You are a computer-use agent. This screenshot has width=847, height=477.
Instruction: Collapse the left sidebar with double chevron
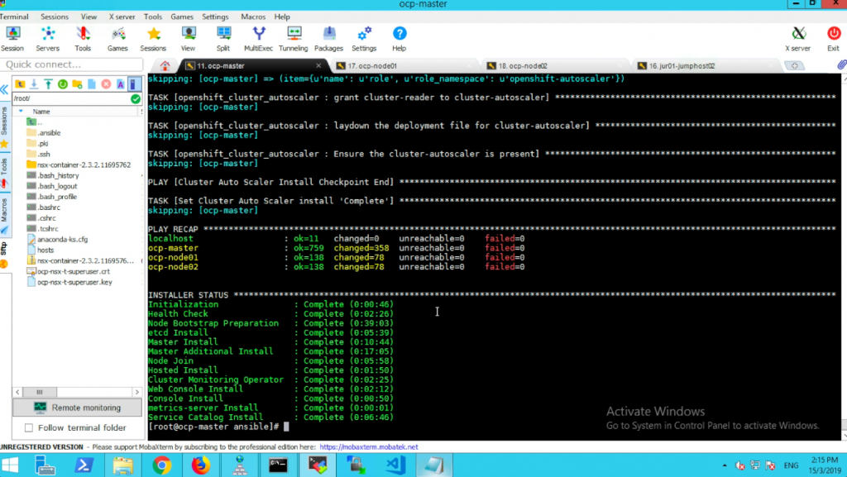pyautogui.click(x=4, y=89)
